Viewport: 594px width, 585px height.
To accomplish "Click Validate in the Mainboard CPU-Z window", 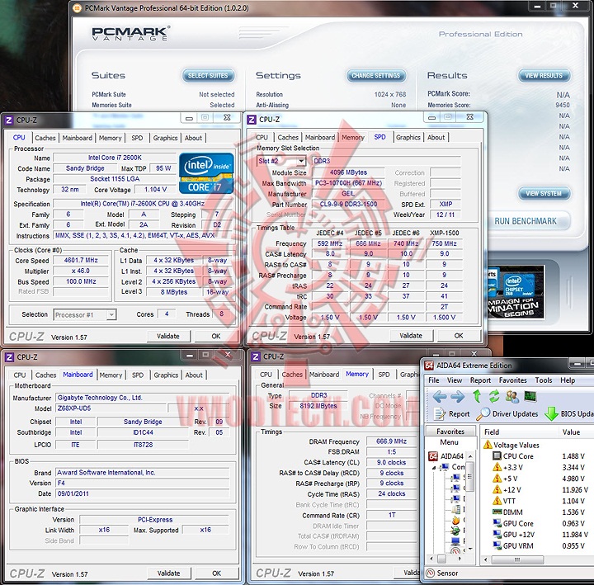I will coord(168,573).
